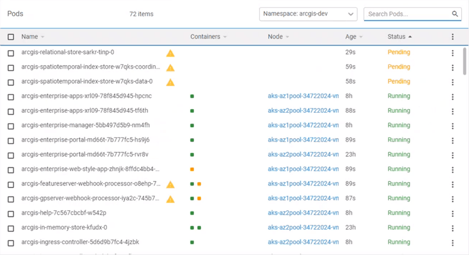Viewport: 469px width, 255px height.
Task: Click orange container indicator for arcgis-enterprise-web-style-app pod
Action: coord(192,169)
